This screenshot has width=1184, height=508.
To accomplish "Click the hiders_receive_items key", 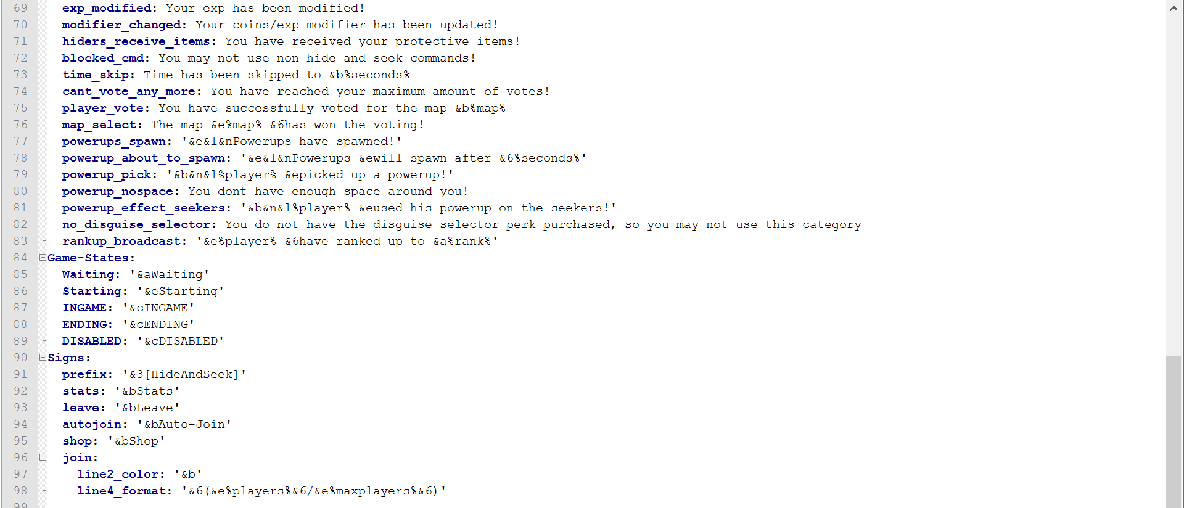I will click(136, 41).
